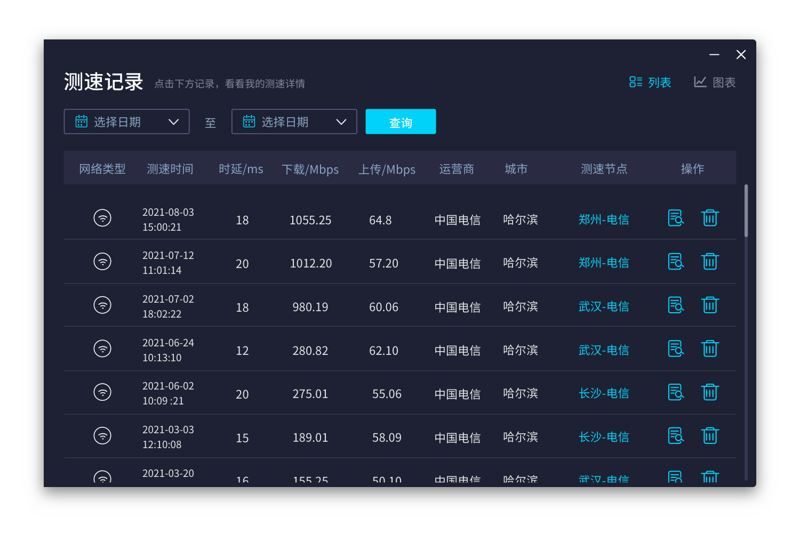Open the calendar icon in the end date picker
Screen dimensions: 800x535
[x=249, y=121]
